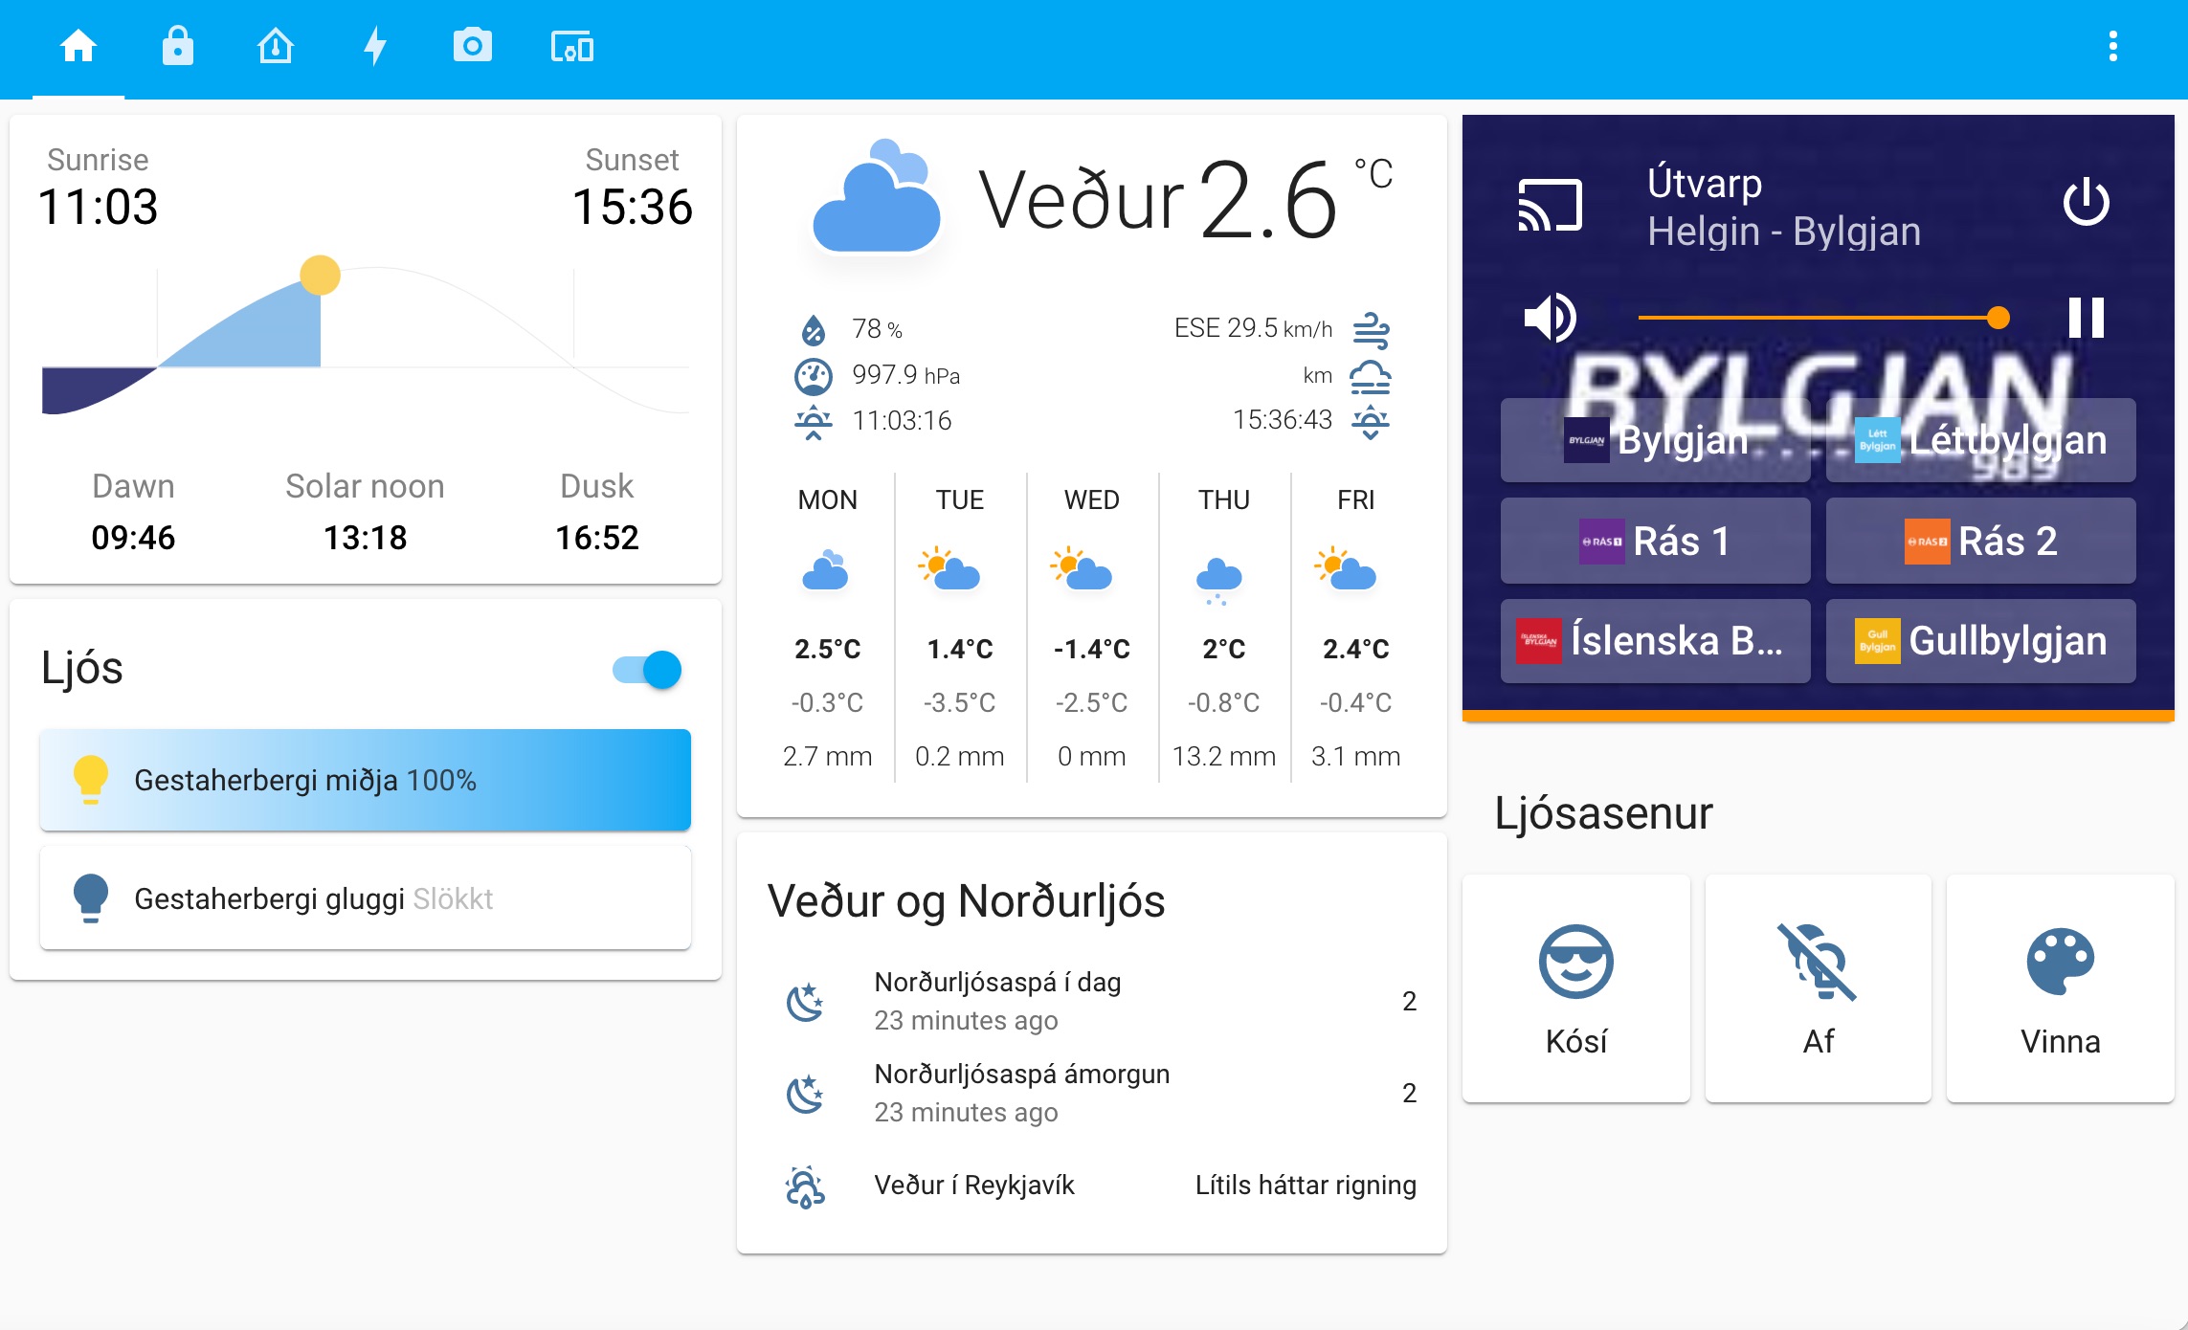Play the Gullbylgjan station

(x=1980, y=641)
